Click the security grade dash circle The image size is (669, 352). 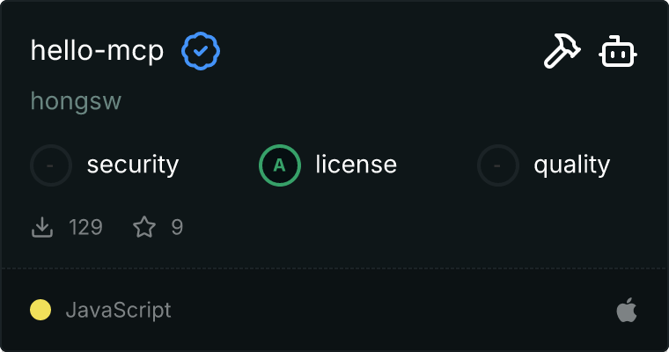[51, 165]
